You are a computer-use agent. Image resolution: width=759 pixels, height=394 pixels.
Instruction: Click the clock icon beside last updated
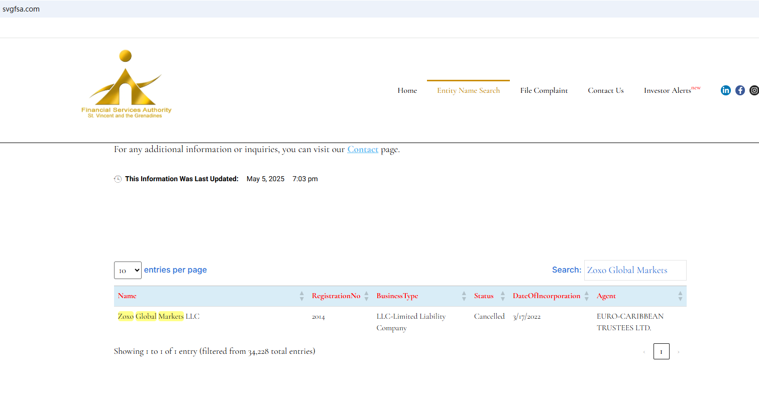118,179
